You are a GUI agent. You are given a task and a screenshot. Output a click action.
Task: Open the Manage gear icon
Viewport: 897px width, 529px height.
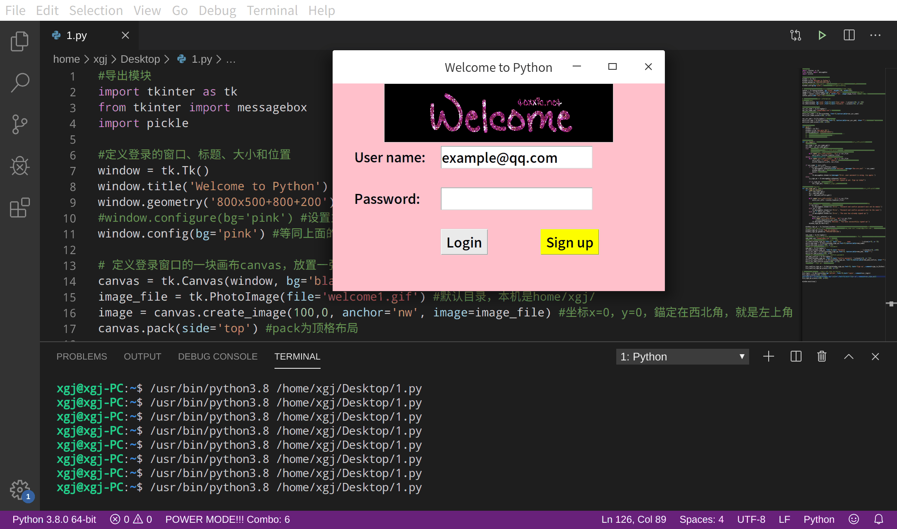(20, 490)
